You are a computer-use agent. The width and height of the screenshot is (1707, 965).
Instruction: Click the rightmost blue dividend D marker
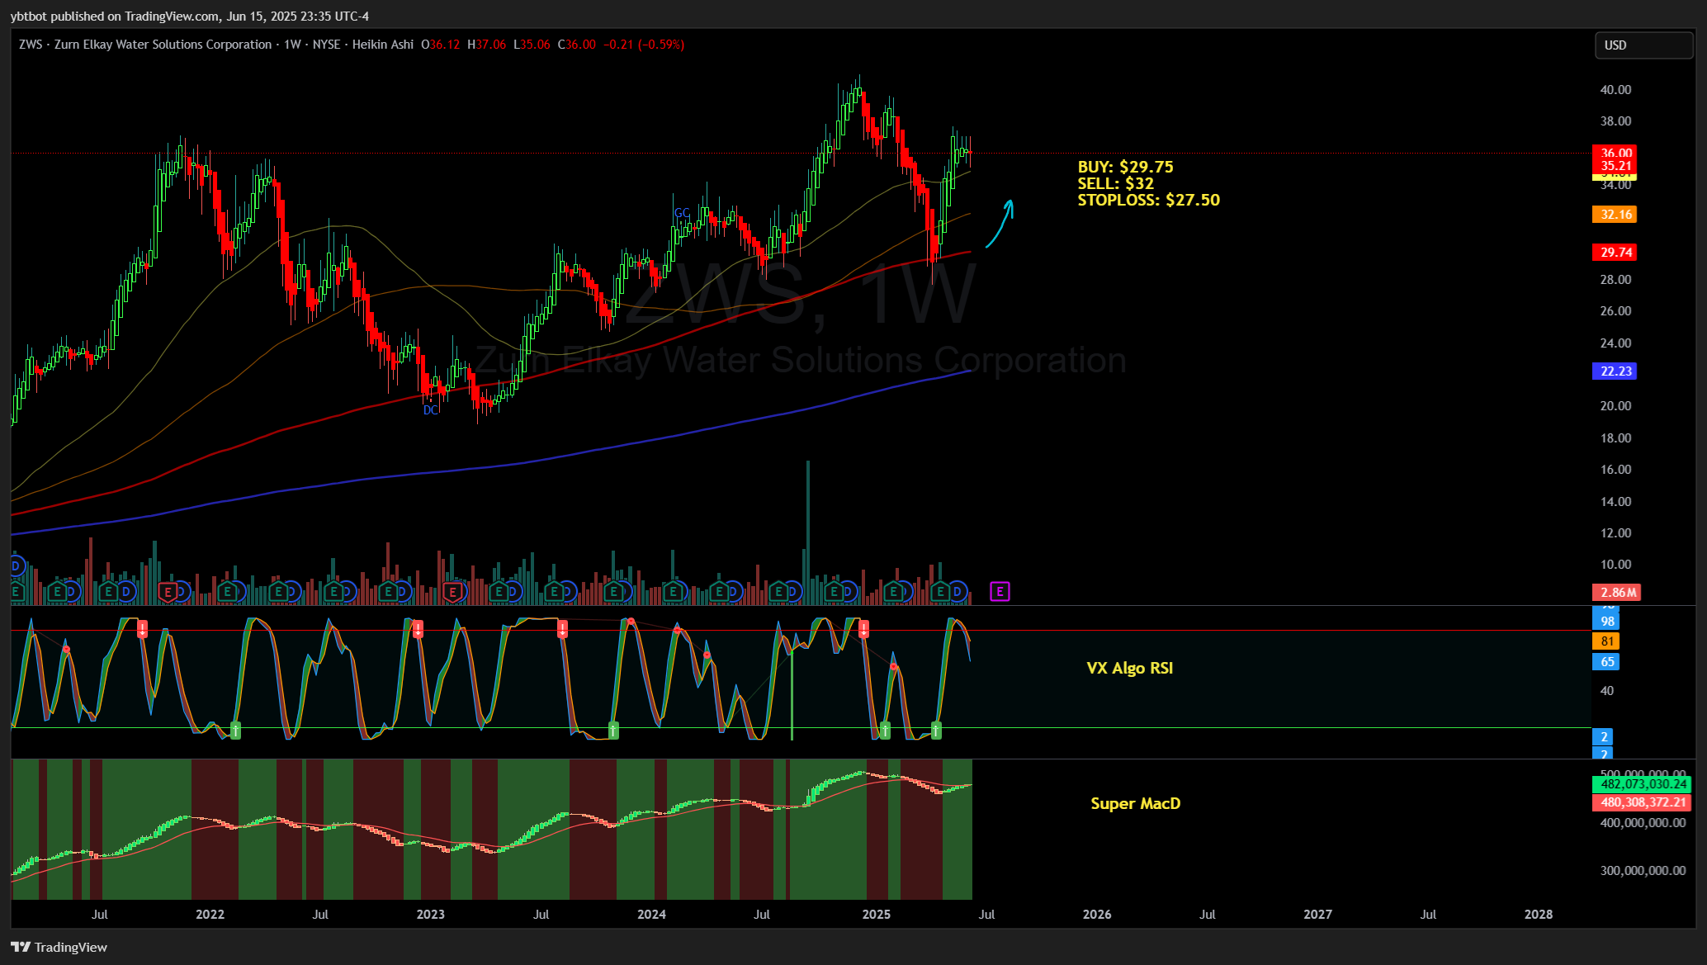pos(958,592)
